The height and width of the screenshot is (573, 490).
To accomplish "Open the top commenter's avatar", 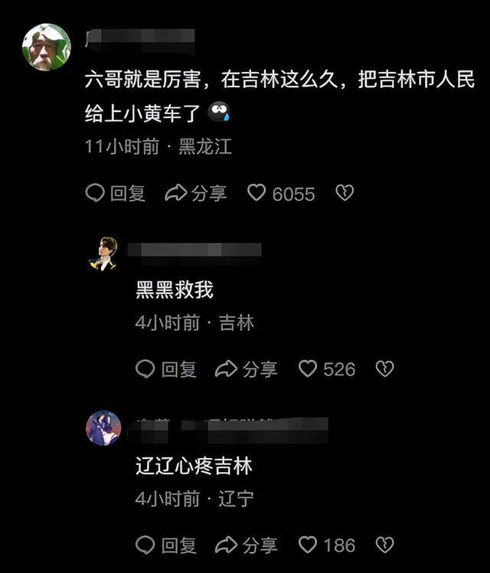I will point(47,47).
